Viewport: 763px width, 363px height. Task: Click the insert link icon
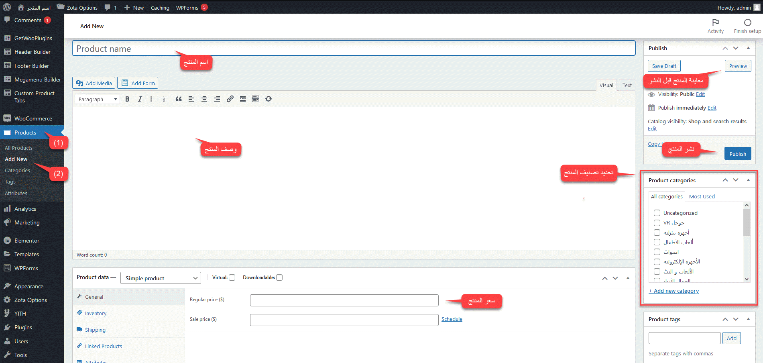coord(230,99)
